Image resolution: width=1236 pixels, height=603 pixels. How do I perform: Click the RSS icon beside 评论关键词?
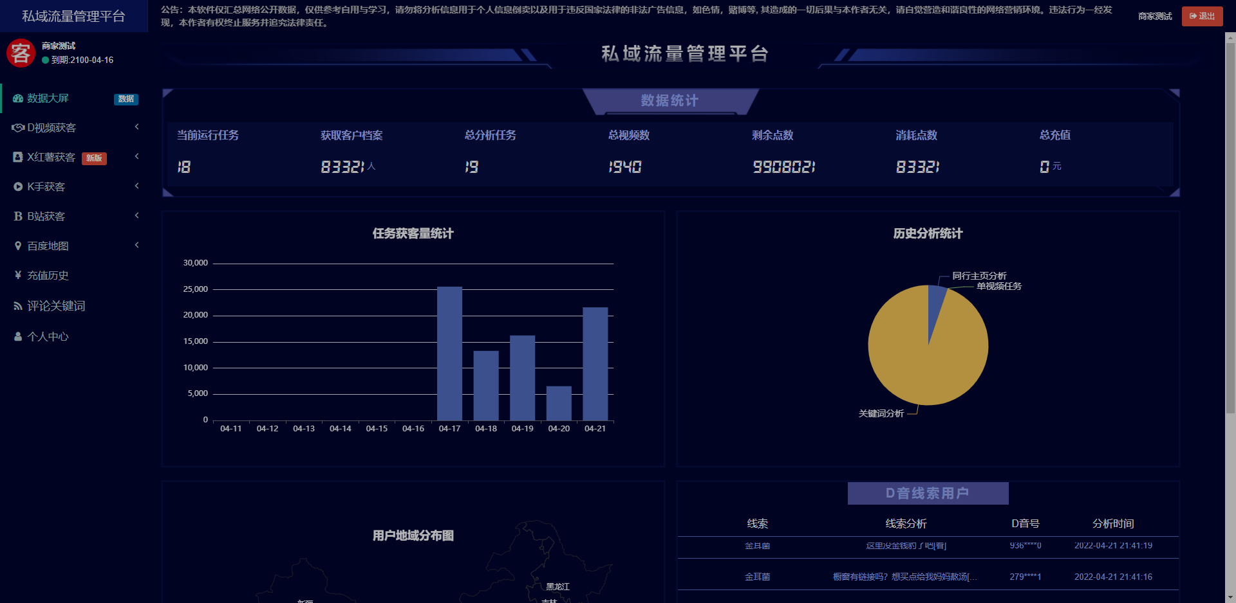point(18,306)
